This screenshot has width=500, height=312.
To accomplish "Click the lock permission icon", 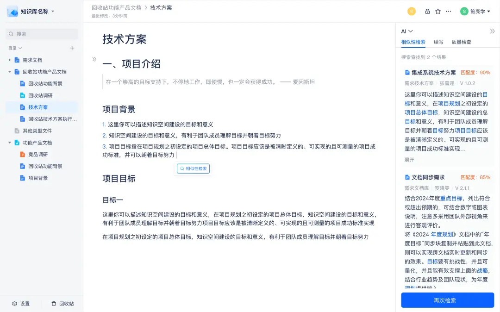I will click(427, 12).
